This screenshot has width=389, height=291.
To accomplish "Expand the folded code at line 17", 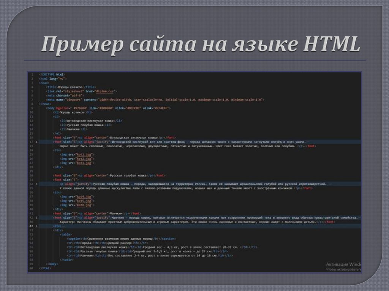I will point(36,142).
